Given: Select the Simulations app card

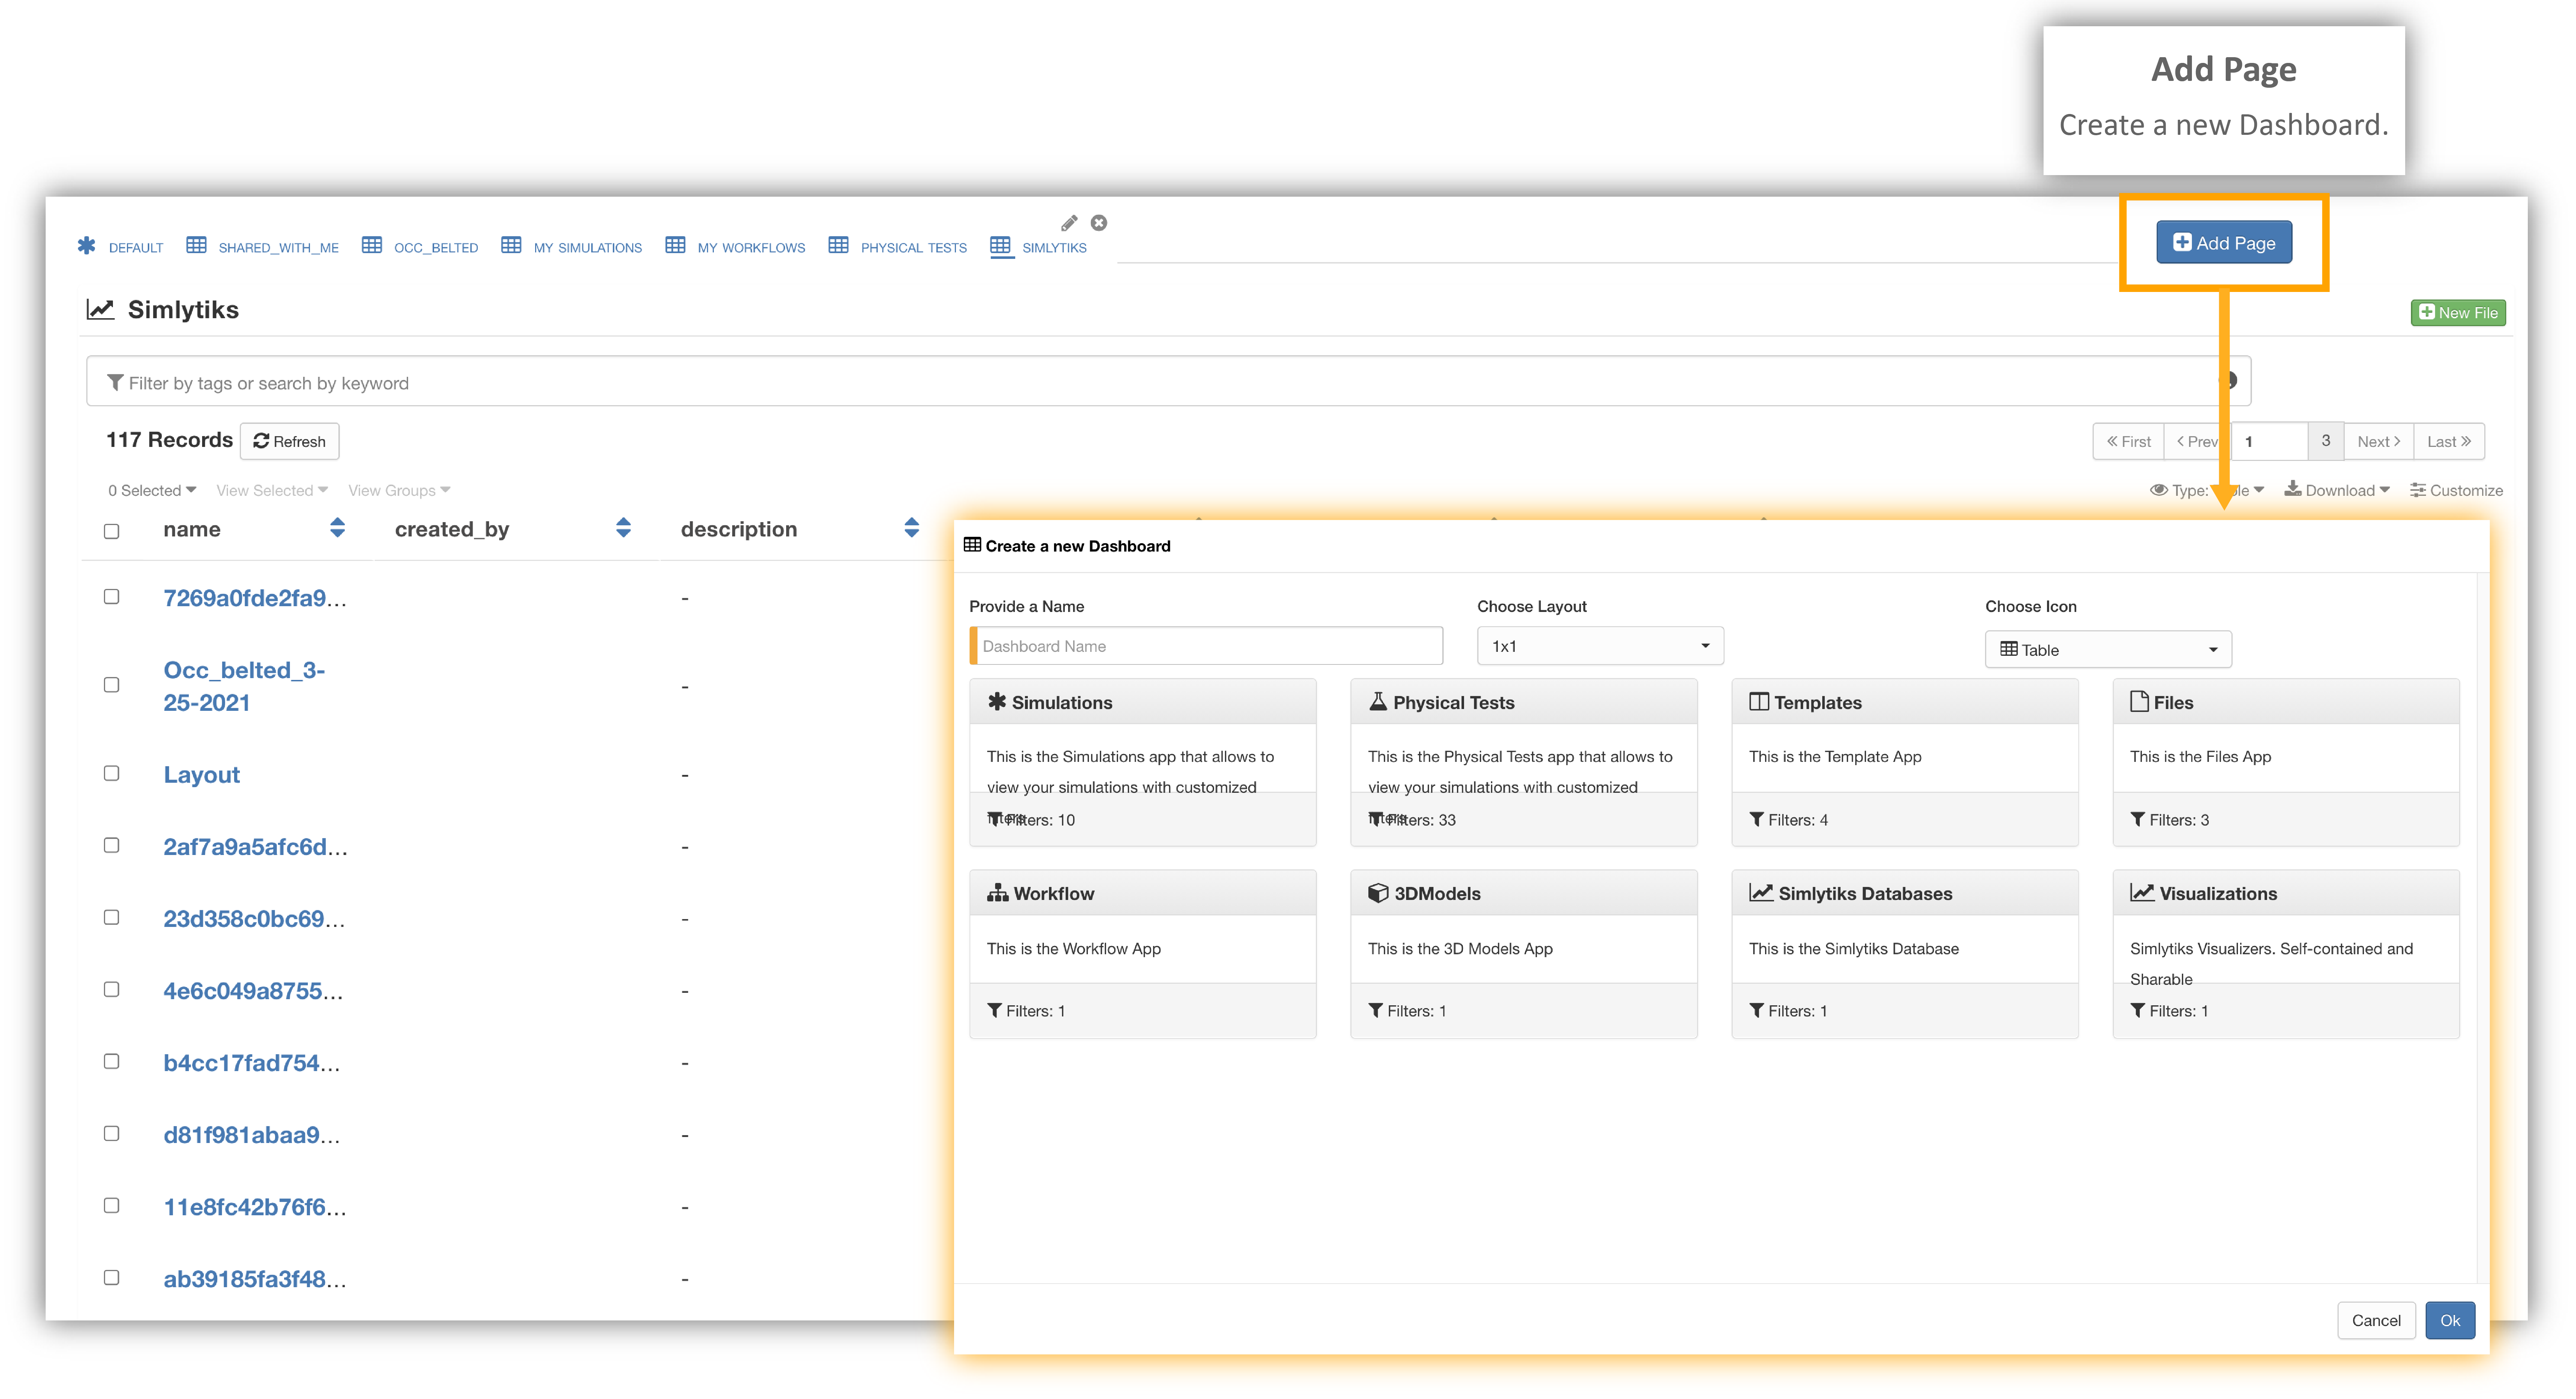Looking at the screenshot, I should [1142, 762].
